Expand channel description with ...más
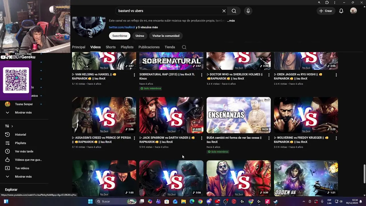Screen dimensions: 366x206 pyautogui.click(x=231, y=21)
